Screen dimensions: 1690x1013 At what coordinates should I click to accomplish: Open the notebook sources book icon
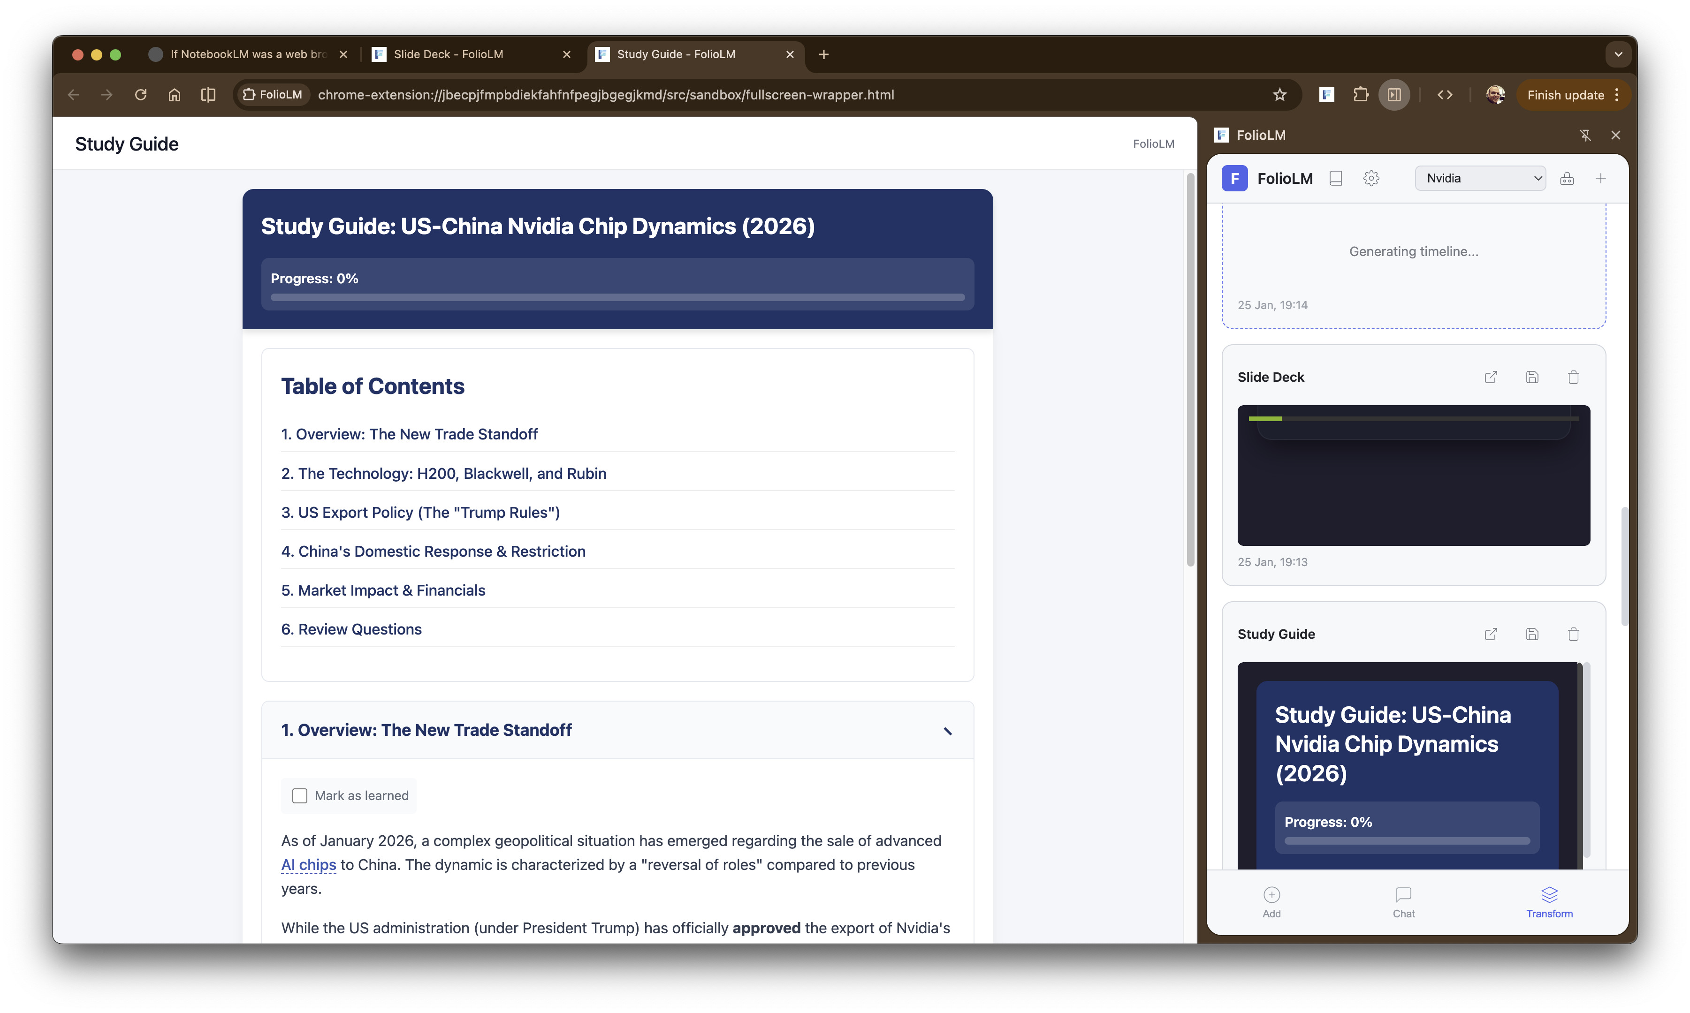click(x=1336, y=177)
